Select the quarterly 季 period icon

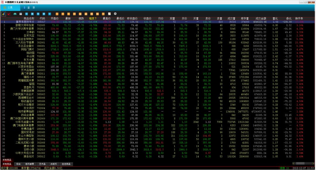click(44, 14)
